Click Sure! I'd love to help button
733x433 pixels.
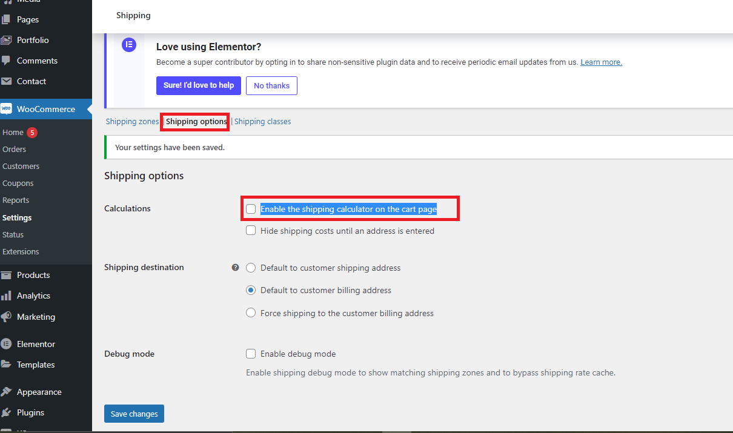[199, 85]
